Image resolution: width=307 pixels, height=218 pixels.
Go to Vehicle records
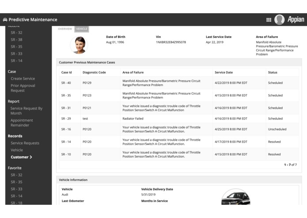[x=17, y=150]
